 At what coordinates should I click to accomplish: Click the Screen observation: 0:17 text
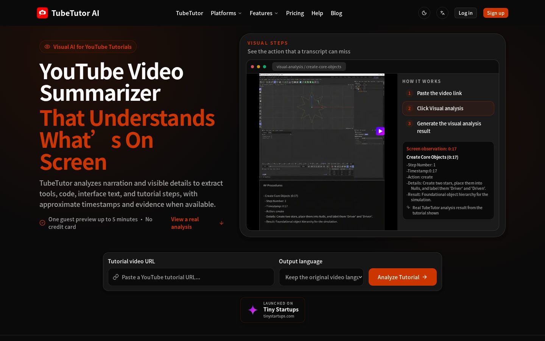431,149
